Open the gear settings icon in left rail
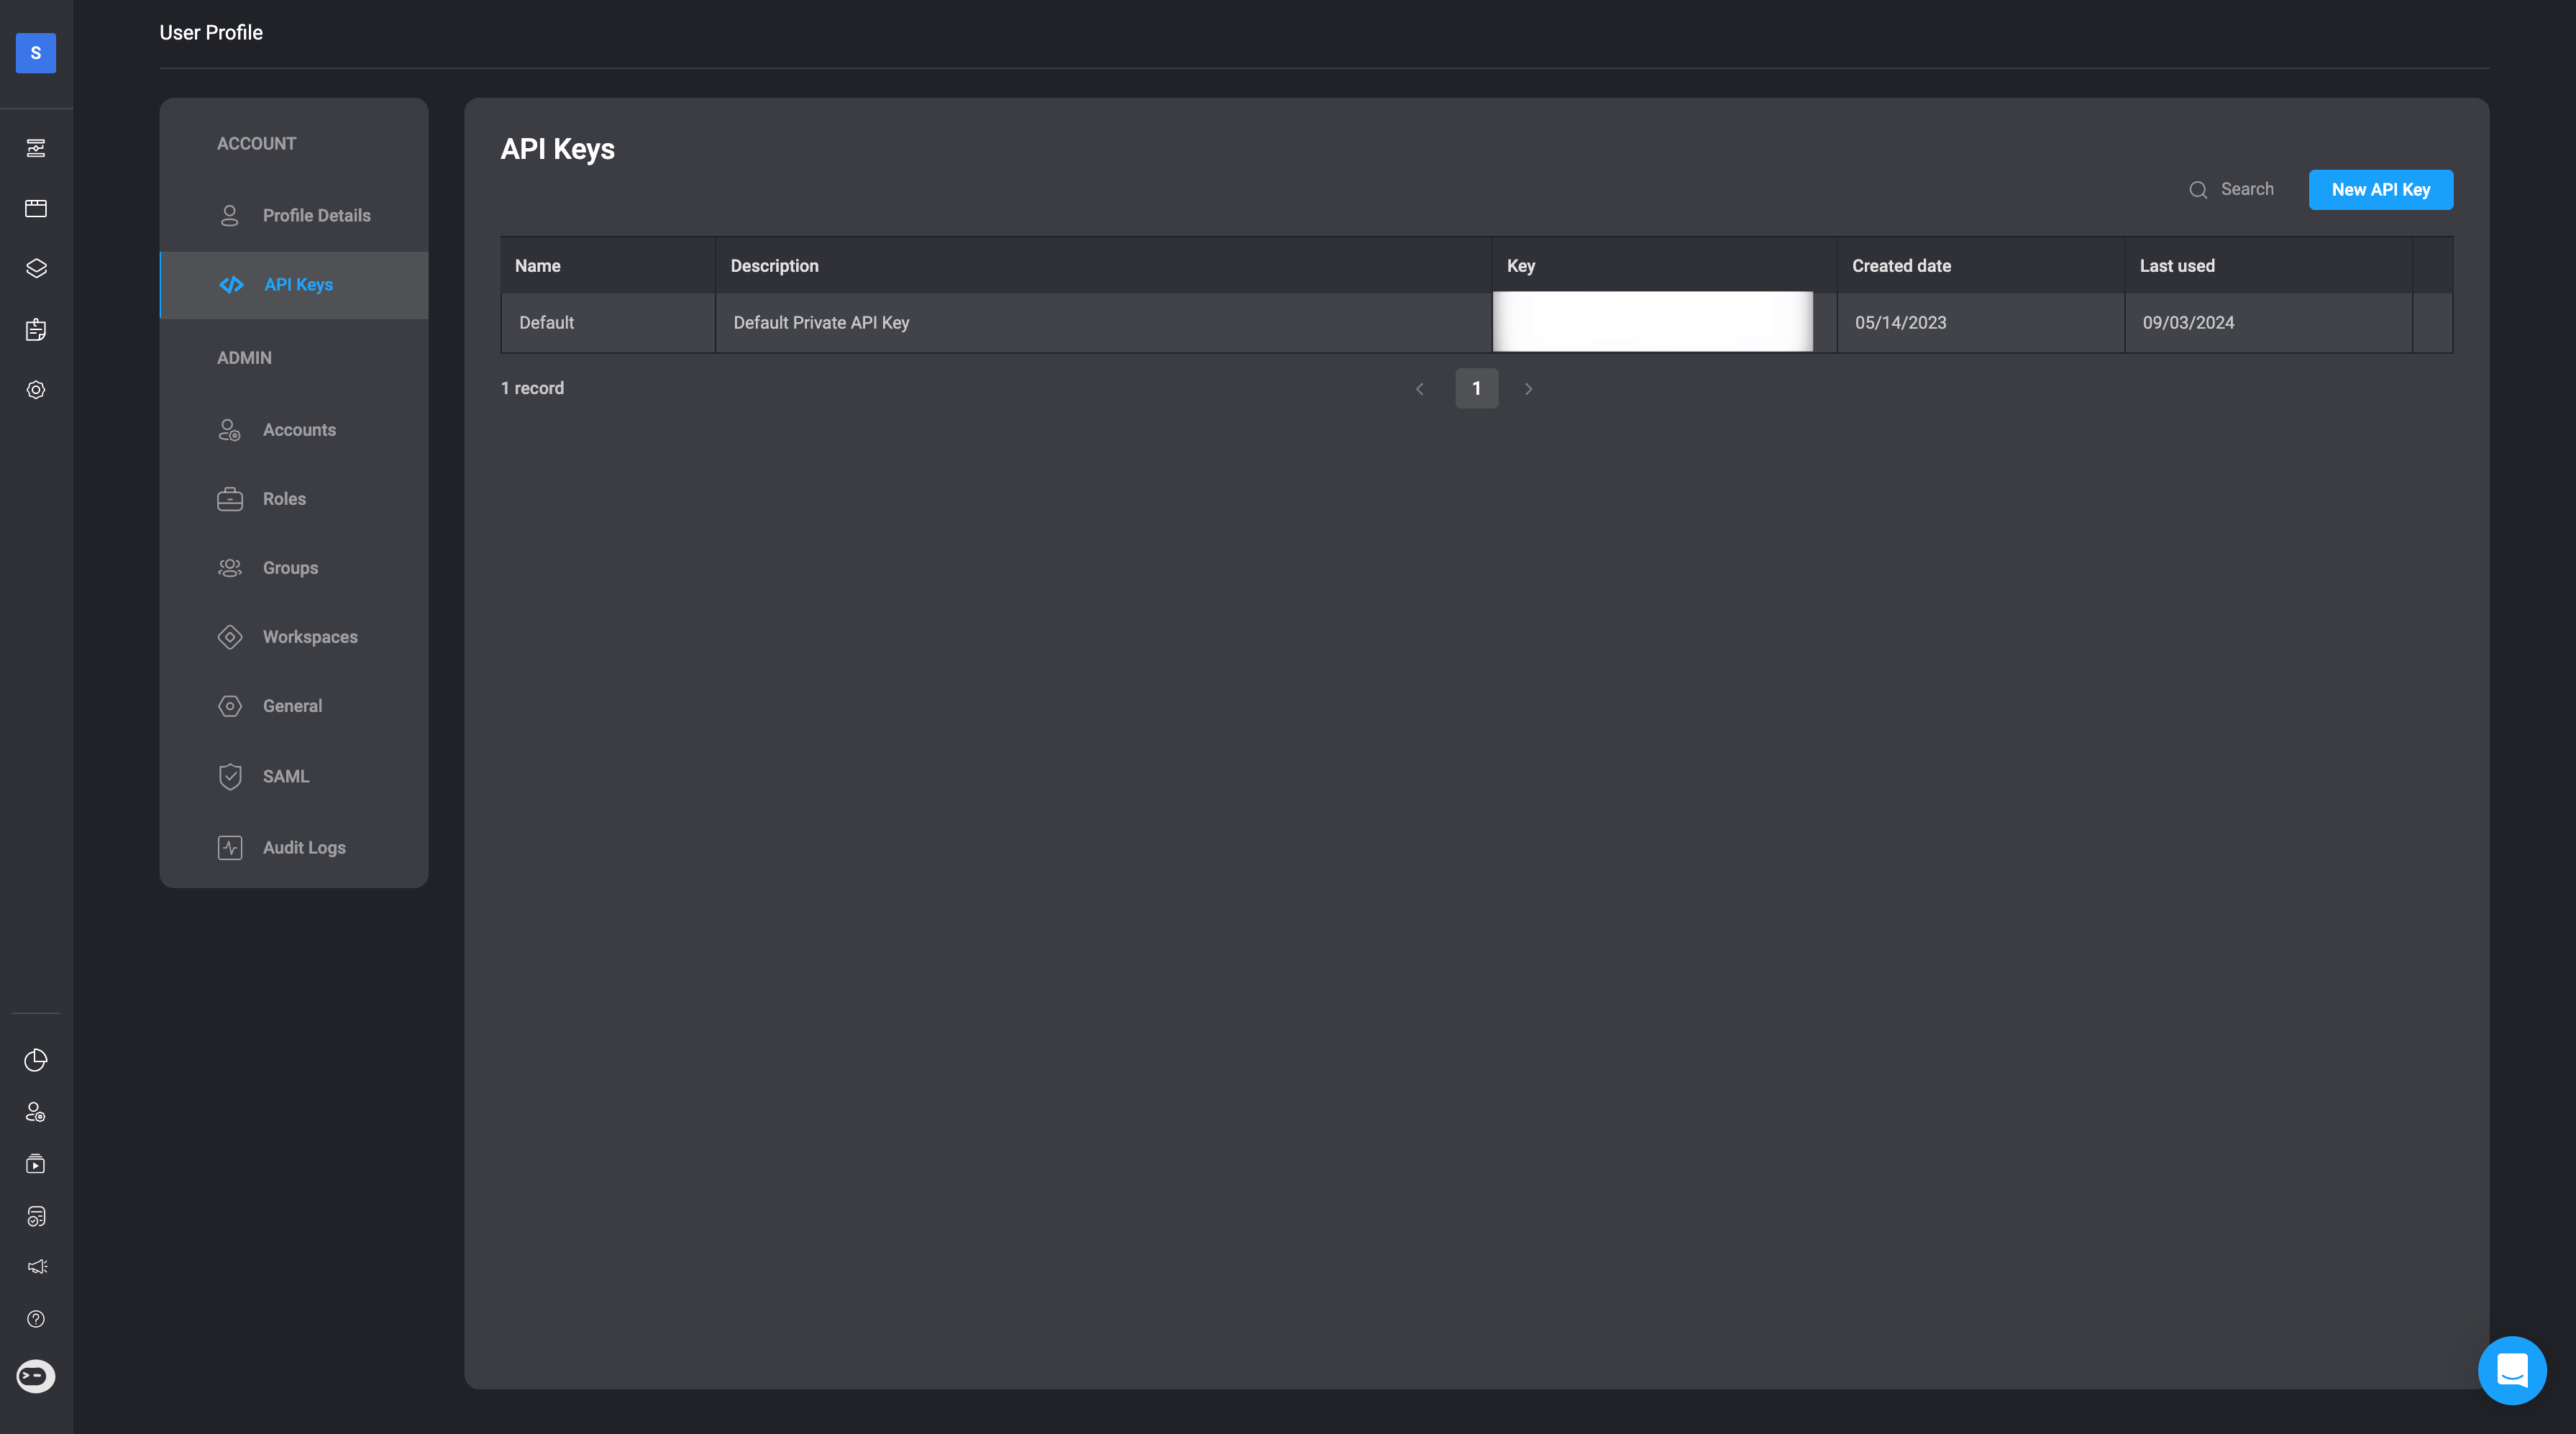Image resolution: width=2576 pixels, height=1434 pixels. (36, 390)
